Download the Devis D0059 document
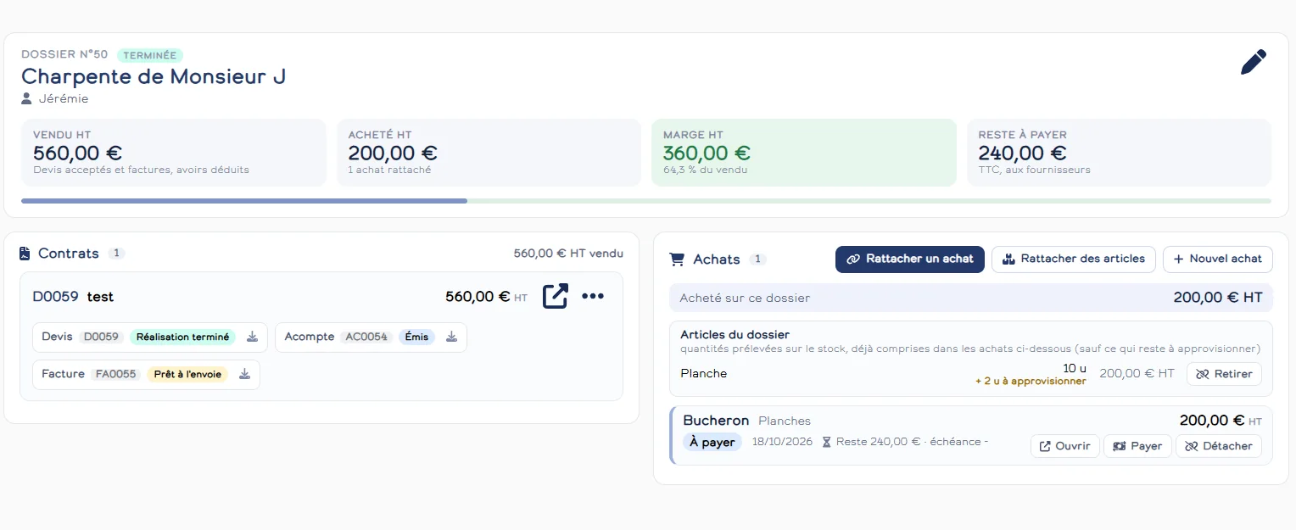This screenshot has width=1296, height=530. (252, 337)
